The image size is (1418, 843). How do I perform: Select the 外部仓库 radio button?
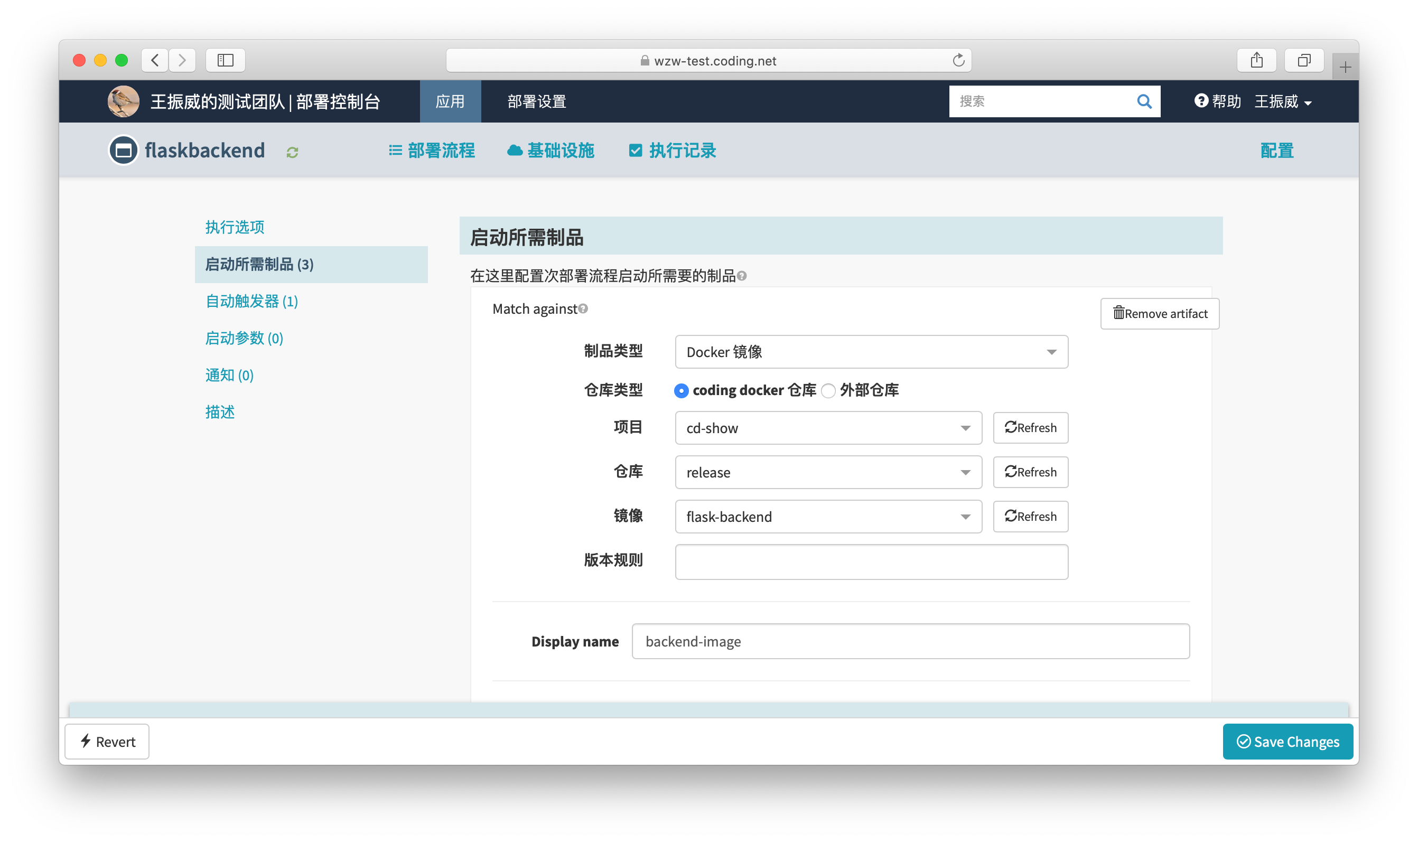[x=828, y=391]
